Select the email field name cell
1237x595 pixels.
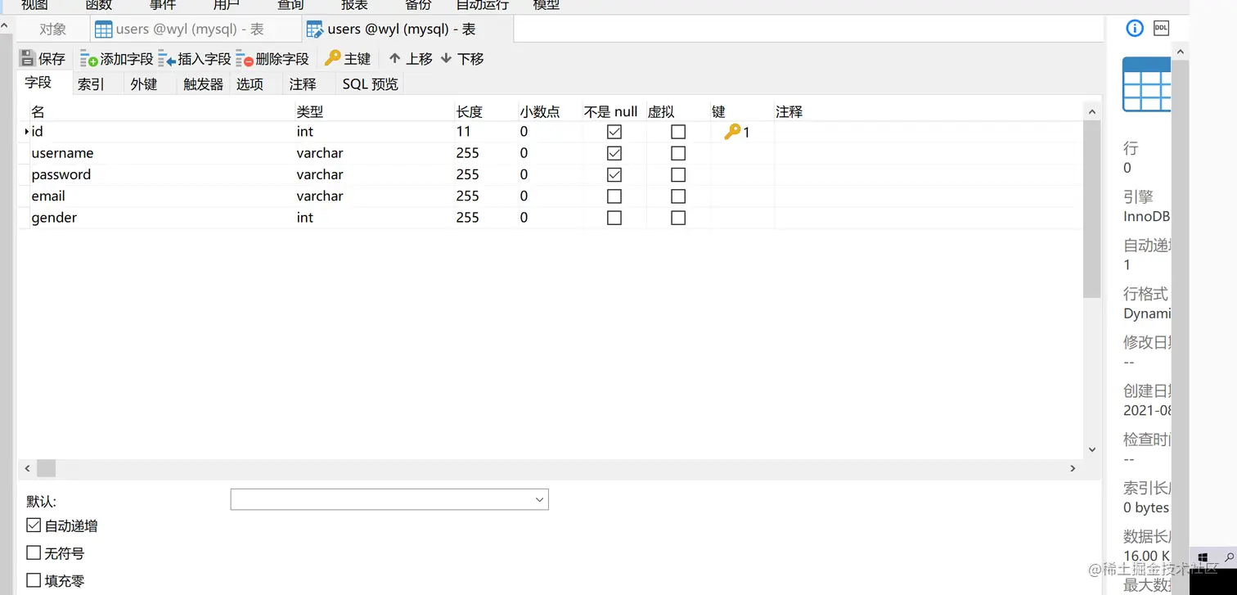(x=162, y=196)
